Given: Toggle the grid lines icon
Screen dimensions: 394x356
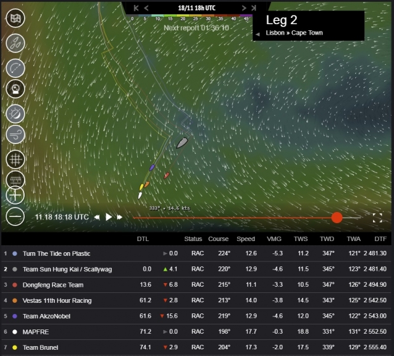Looking at the screenshot, I should tap(15, 159).
